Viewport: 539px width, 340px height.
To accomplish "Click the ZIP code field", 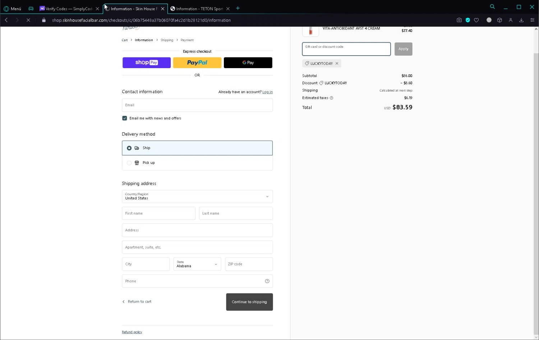I will point(249,264).
